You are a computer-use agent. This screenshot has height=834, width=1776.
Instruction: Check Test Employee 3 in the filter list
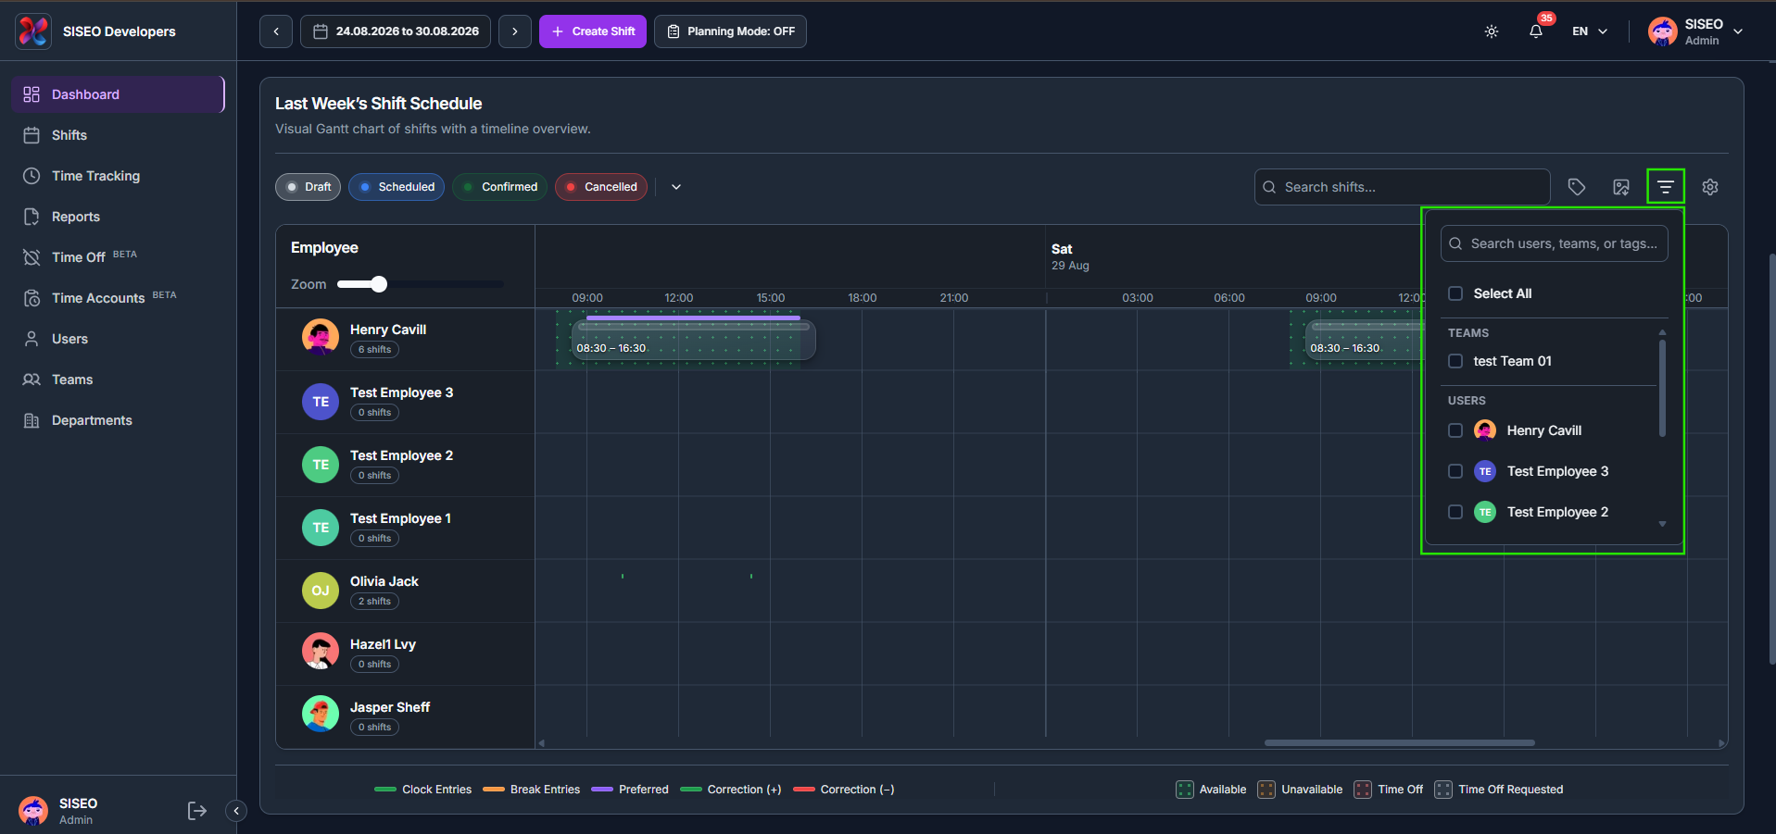click(1455, 471)
